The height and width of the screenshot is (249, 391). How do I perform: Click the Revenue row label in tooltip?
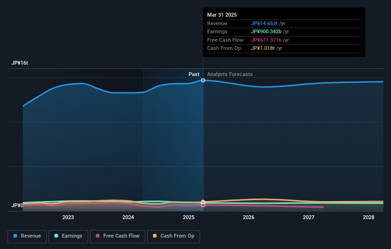coord(217,23)
